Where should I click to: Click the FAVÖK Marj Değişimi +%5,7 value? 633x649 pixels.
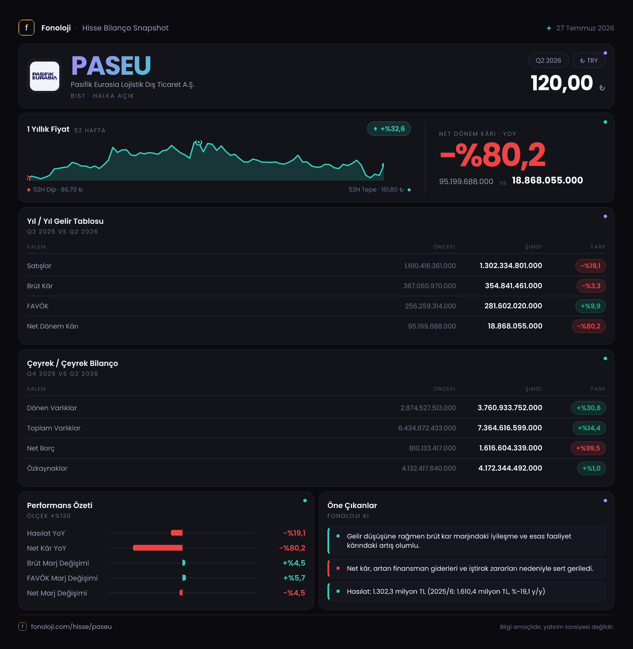point(294,578)
